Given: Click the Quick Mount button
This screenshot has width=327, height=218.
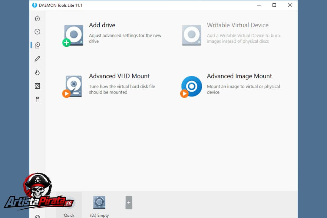Looking at the screenshot, I should (69, 206).
